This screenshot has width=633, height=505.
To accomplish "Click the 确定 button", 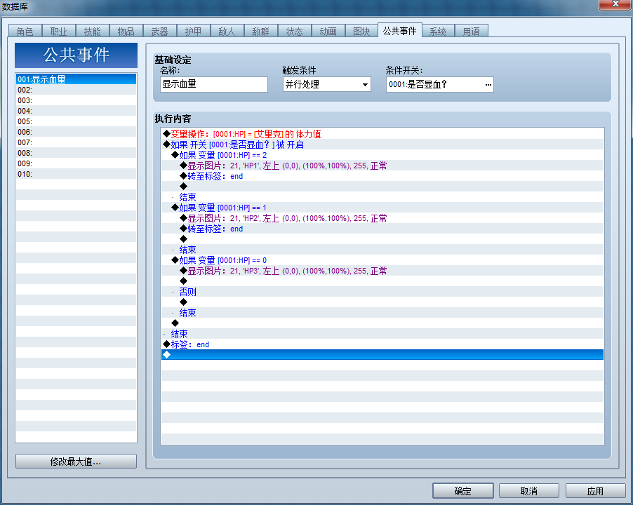I will tap(462, 491).
